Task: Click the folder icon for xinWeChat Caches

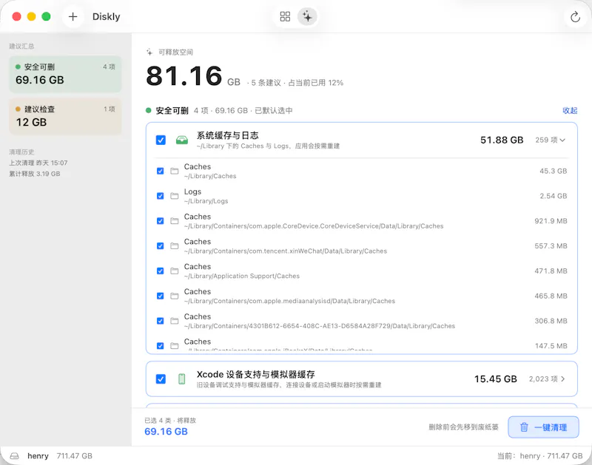Action: click(175, 246)
